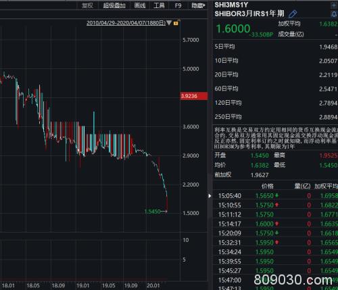Click the 前加权 value 1.9627

click(x=260, y=175)
